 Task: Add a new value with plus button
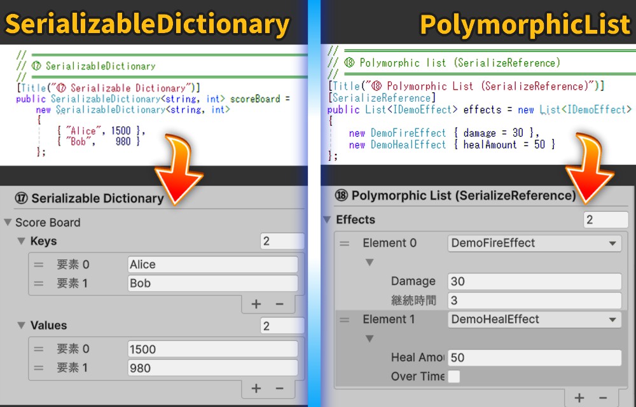click(x=256, y=389)
